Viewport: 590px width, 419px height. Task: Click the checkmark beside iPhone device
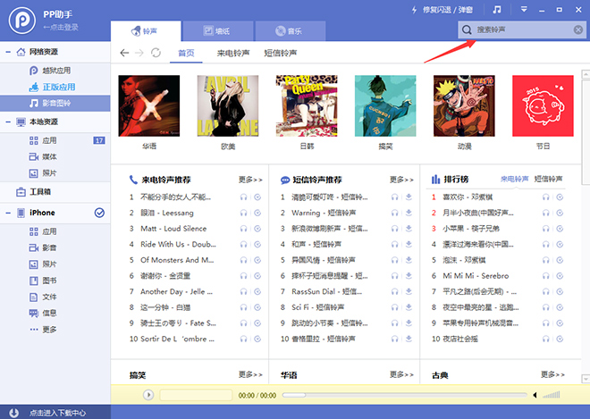[99, 213]
